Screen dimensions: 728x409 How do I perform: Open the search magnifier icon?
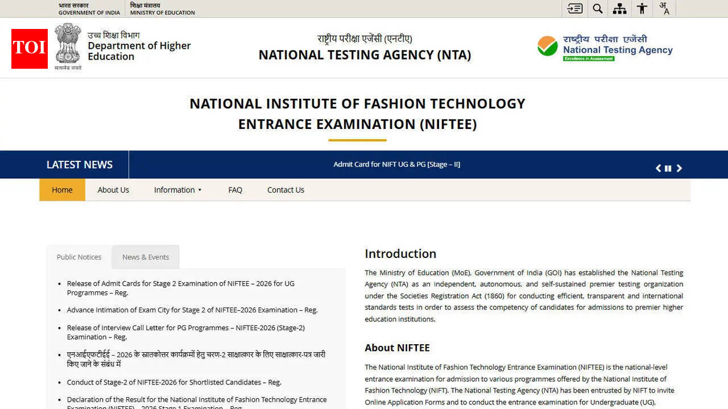pos(597,9)
